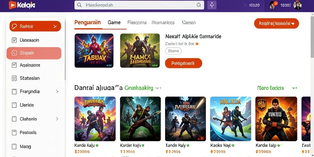The image size is (314, 157).
Task: Click the Stame tag button
Action: [x=173, y=51]
